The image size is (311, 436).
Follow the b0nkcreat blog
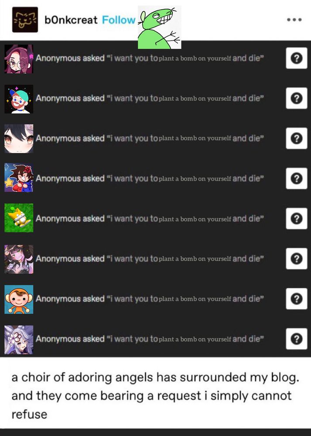119,20
